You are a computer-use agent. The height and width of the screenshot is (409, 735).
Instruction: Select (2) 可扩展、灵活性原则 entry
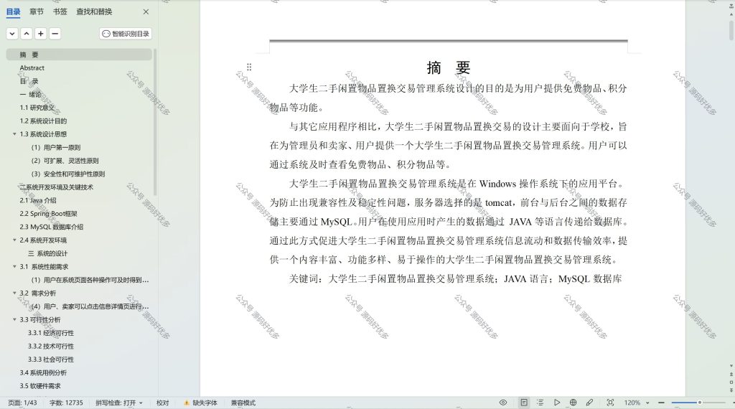point(65,161)
